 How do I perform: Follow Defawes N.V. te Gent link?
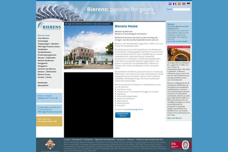click(x=47, y=98)
